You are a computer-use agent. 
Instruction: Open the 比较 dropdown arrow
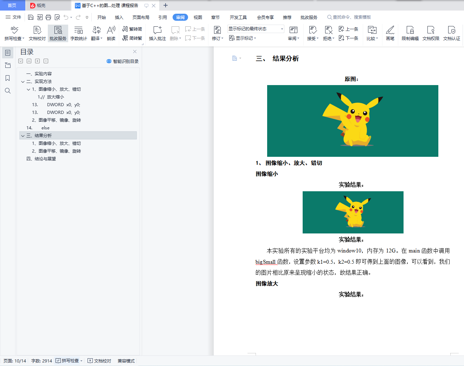(x=377, y=39)
